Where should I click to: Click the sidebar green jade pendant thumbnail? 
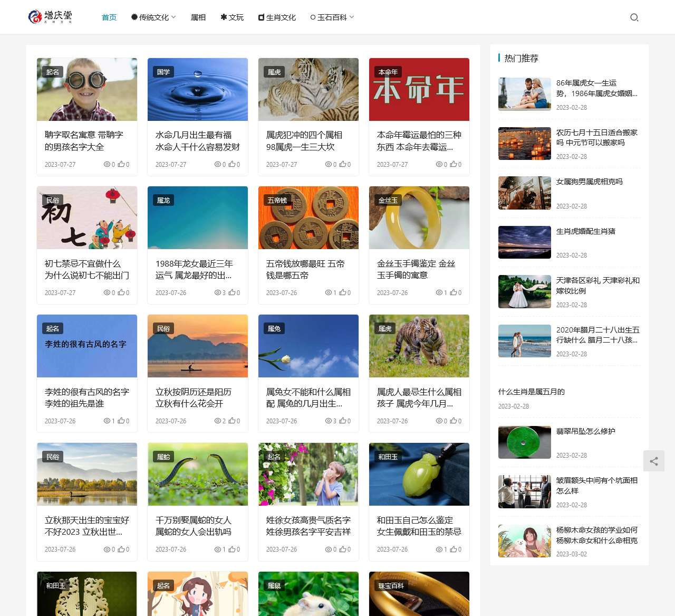525,442
